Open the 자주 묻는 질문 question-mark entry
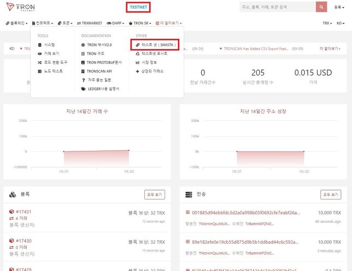352x271 pixels. click(x=96, y=80)
